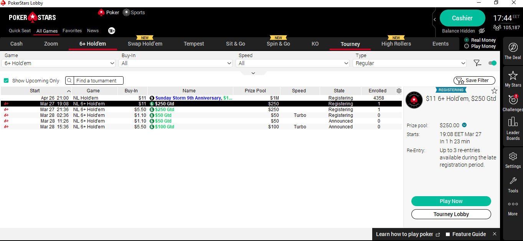Expand prize pool details chevron

pyautogui.click(x=464, y=125)
